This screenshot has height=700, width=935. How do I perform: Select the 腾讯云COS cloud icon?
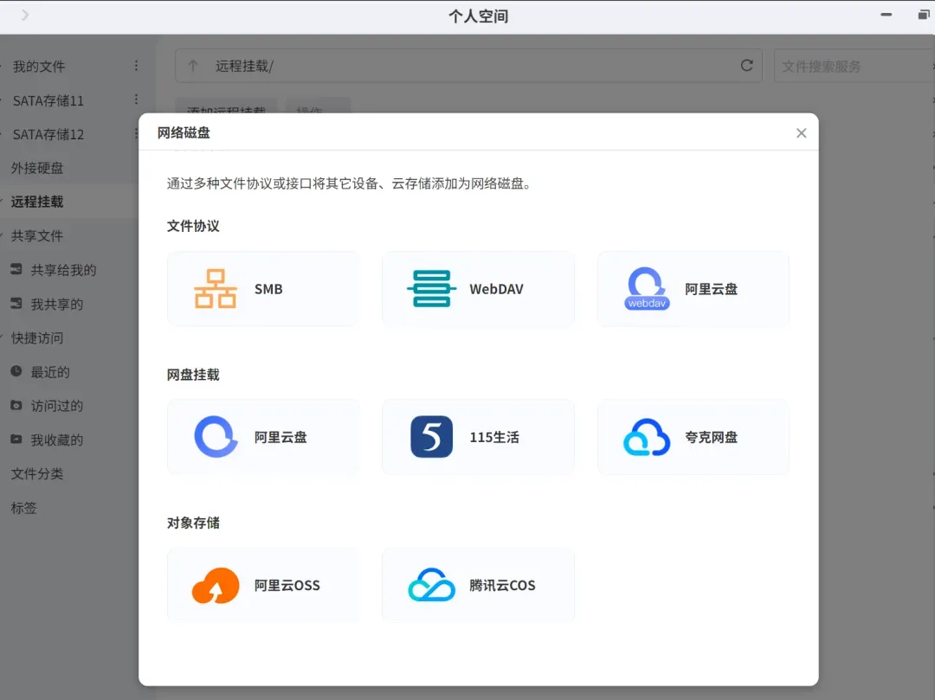point(431,586)
